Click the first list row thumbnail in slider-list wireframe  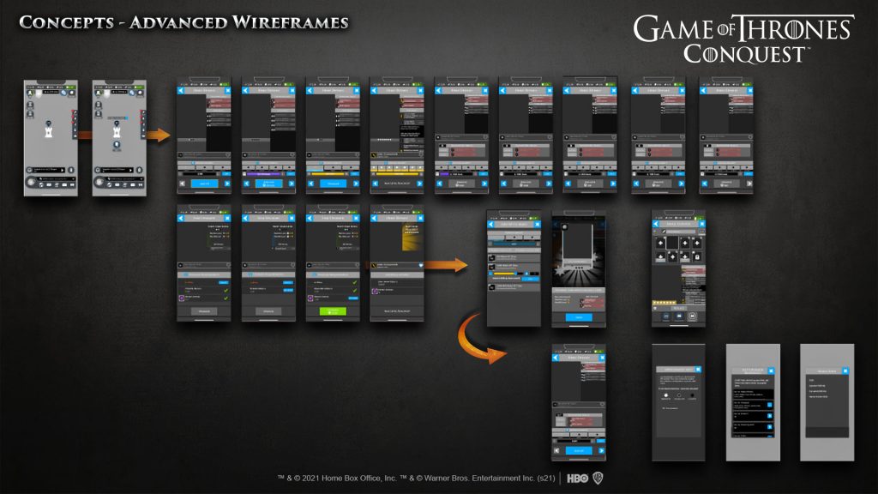click(491, 257)
